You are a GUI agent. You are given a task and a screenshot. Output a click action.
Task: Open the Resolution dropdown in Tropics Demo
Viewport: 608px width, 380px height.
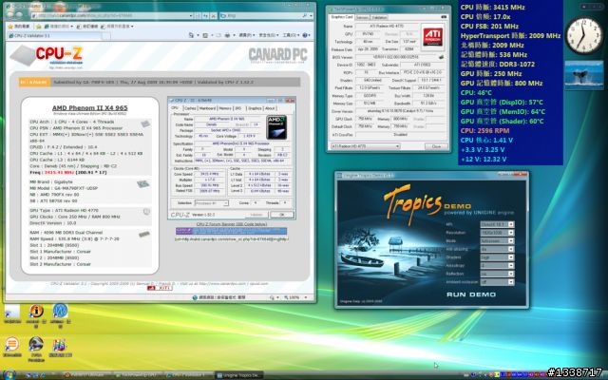[x=497, y=233]
